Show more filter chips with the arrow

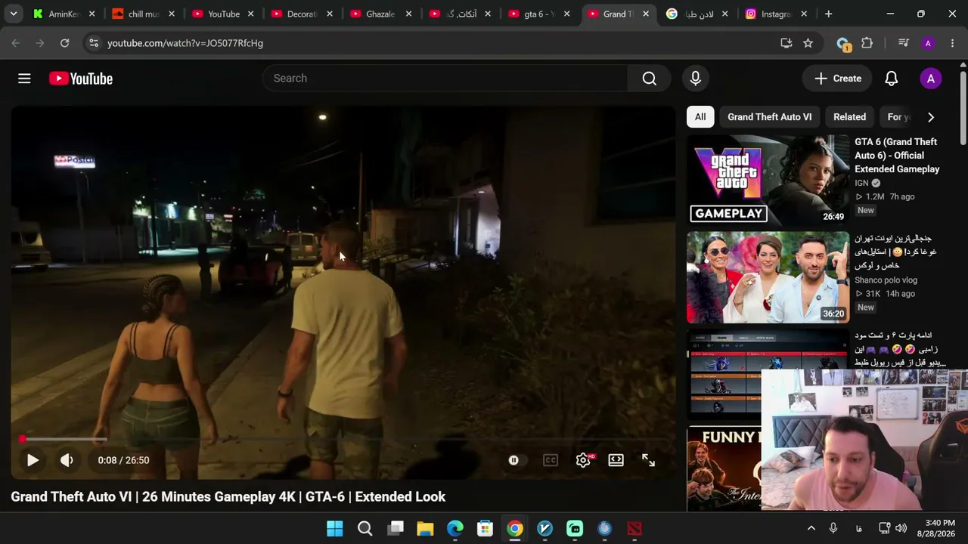[930, 117]
